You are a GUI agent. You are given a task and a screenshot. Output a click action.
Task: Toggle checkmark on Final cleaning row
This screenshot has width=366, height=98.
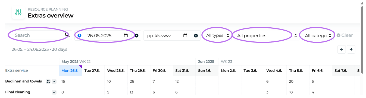click(x=54, y=92)
